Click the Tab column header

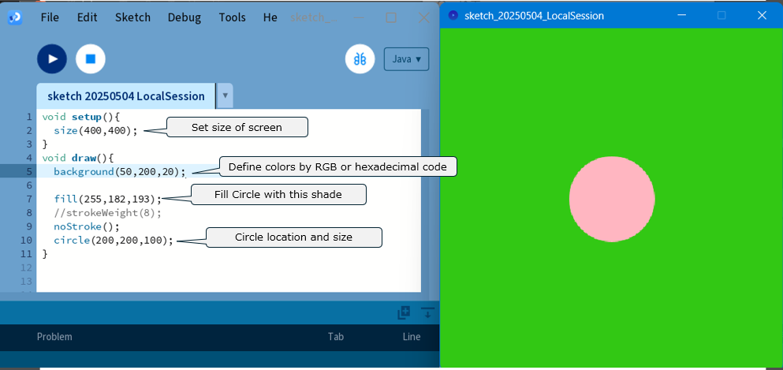coord(336,337)
